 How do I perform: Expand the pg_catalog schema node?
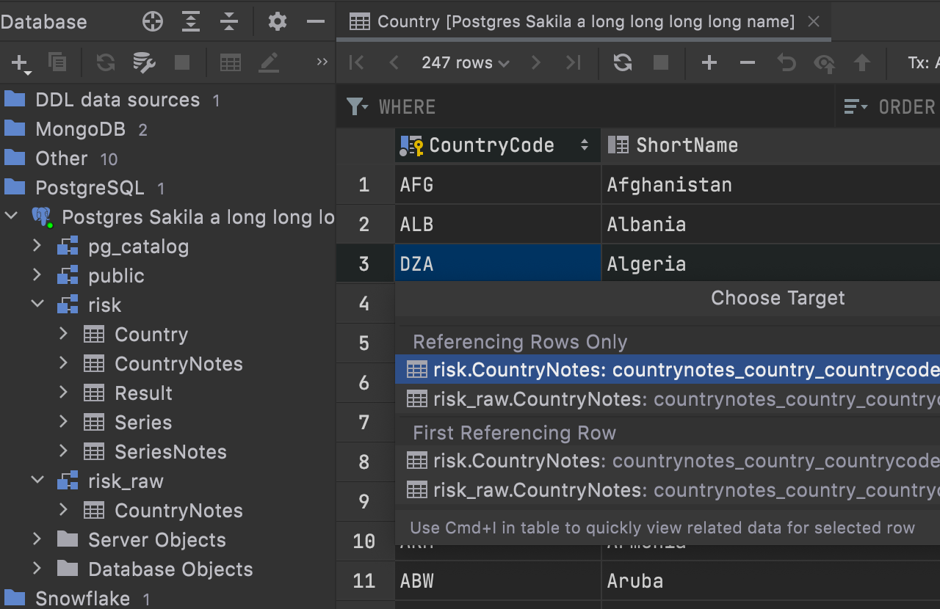click(37, 247)
